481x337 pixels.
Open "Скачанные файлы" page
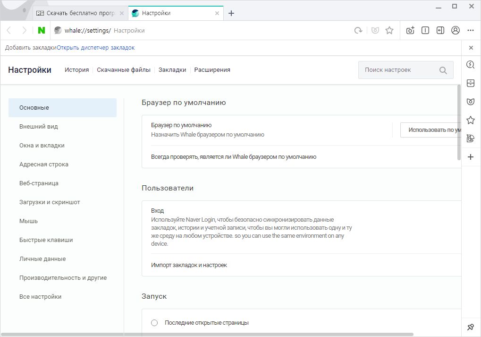coord(124,70)
